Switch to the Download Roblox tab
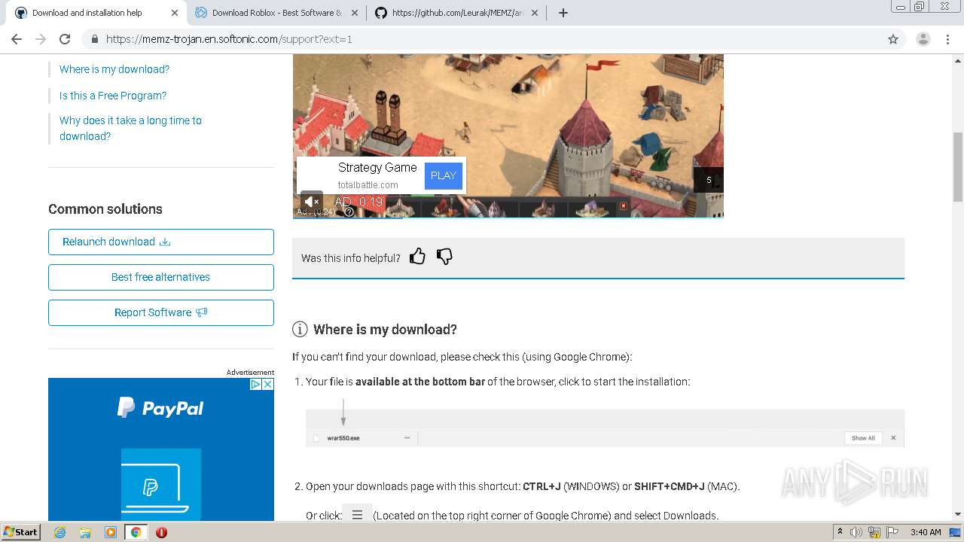 [x=276, y=13]
